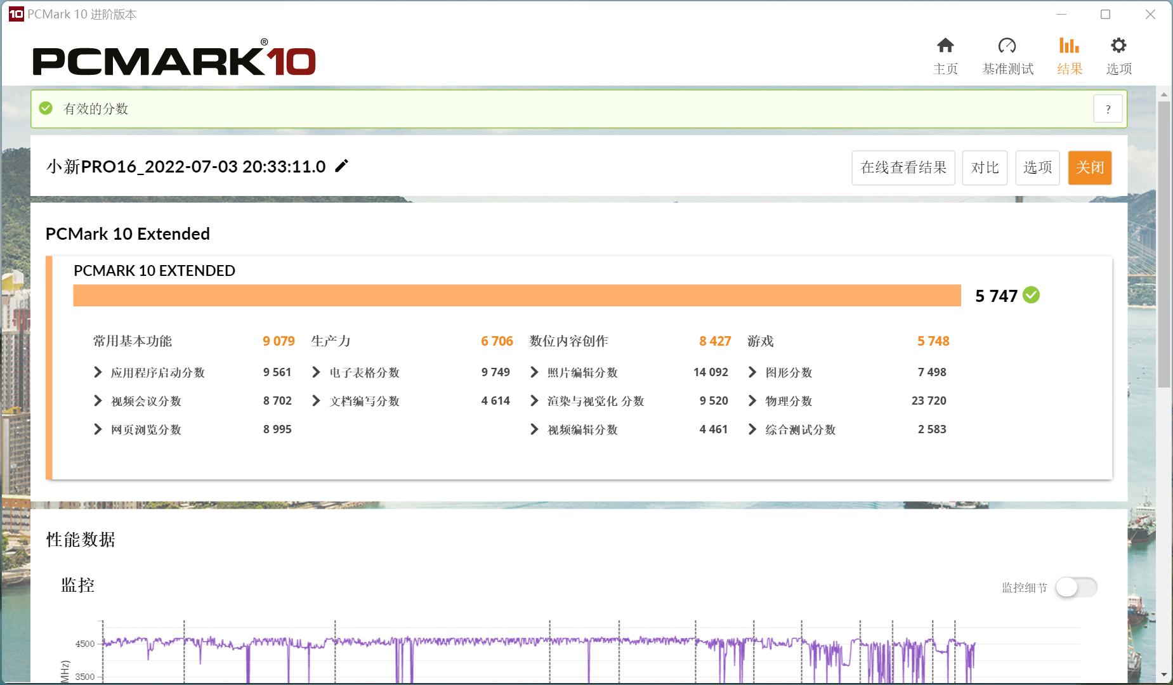Expand 视频会议分数 details
This screenshot has width=1173, height=685.
coord(98,401)
